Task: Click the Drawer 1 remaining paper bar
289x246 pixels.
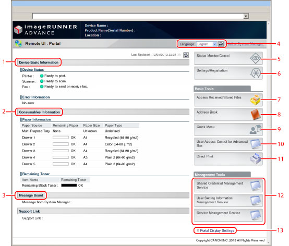Action: click(61, 138)
